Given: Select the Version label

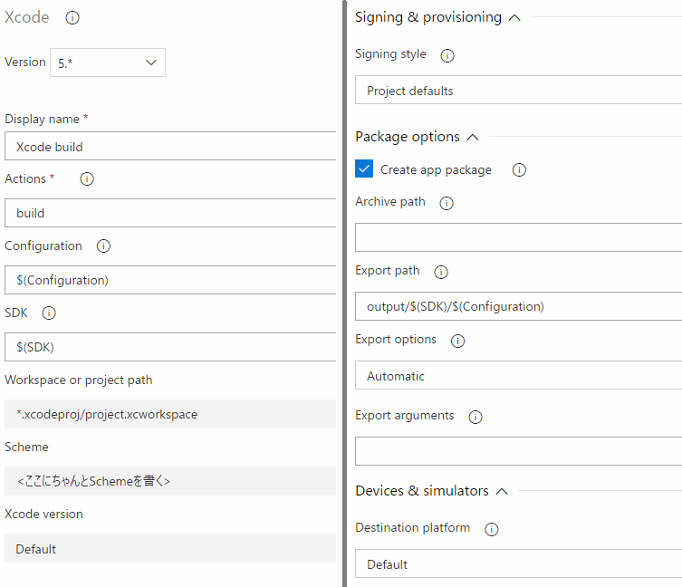Looking at the screenshot, I should (25, 62).
